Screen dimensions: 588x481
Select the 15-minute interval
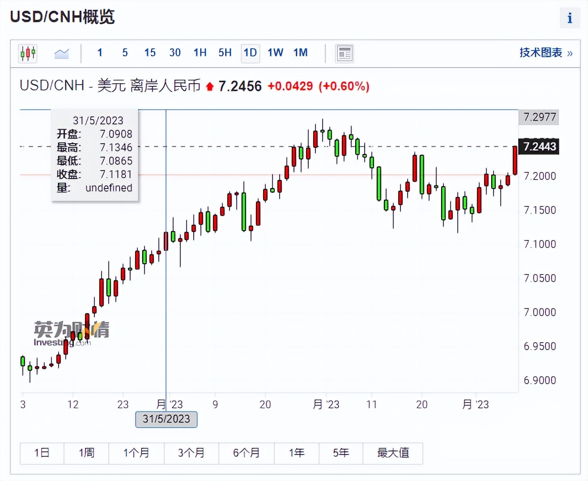point(150,53)
